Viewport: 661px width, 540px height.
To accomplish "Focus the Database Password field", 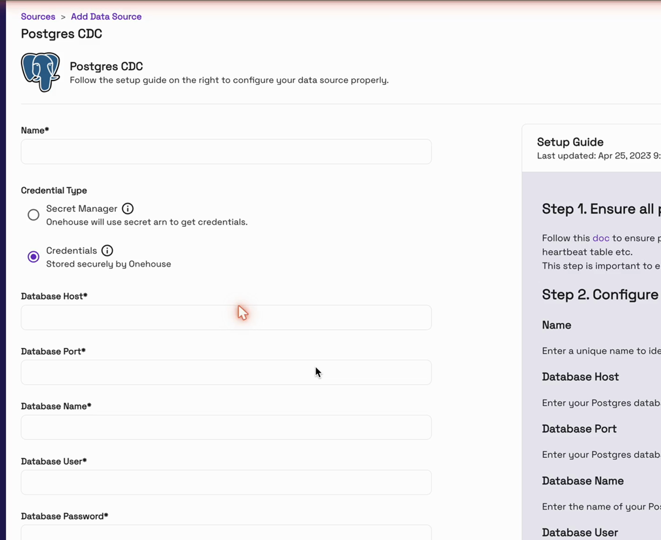I will coord(226,533).
